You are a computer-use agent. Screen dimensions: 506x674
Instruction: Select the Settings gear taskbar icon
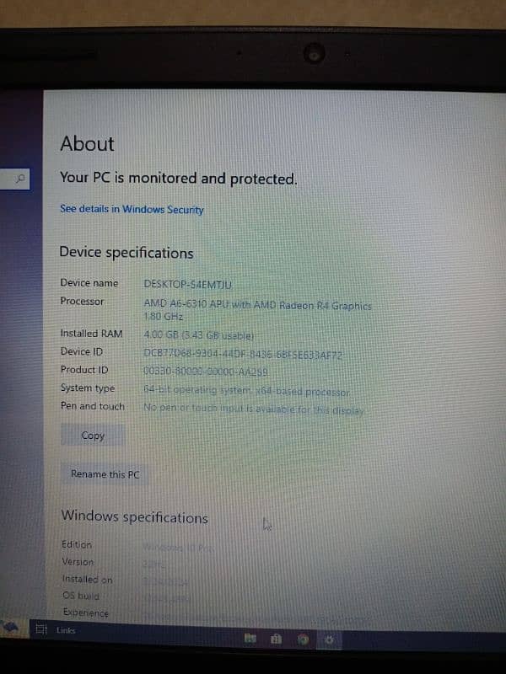pyautogui.click(x=329, y=640)
